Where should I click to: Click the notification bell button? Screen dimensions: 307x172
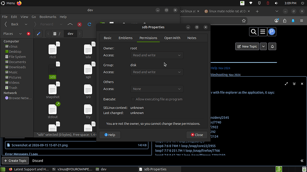272,46
